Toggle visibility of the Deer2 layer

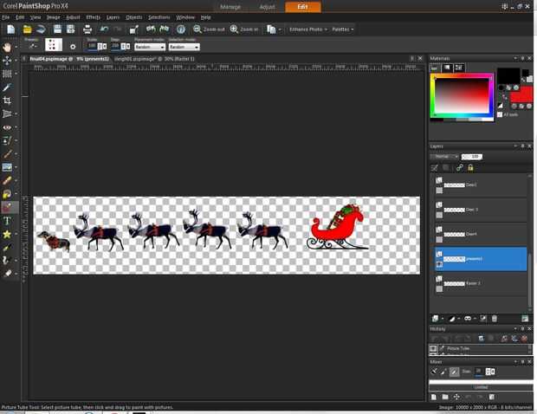(439, 191)
